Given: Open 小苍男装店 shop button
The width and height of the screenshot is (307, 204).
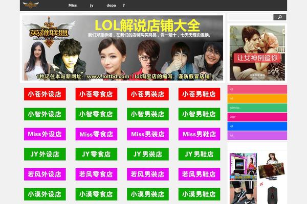Looking at the screenshot, I should [x=148, y=94].
